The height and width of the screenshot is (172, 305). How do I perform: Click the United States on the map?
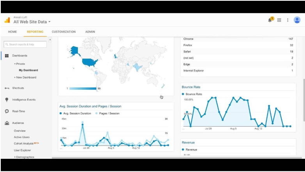89,62
